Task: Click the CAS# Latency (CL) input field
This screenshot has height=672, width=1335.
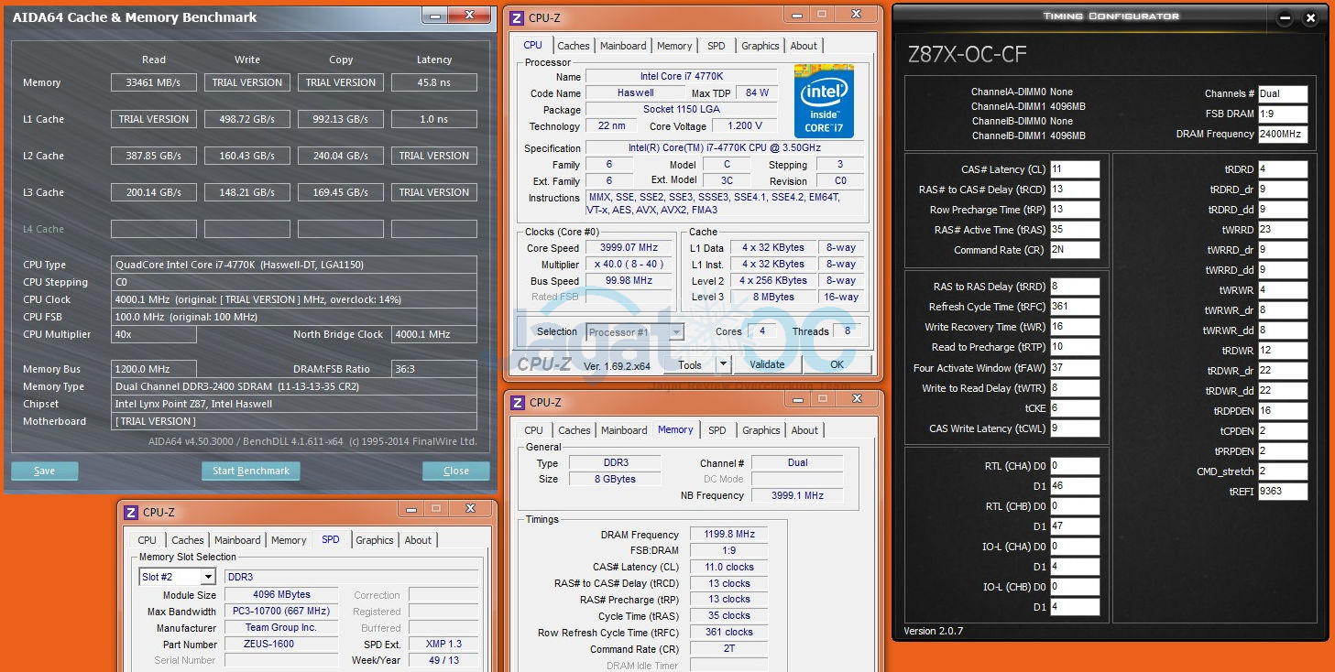Action: [1075, 169]
